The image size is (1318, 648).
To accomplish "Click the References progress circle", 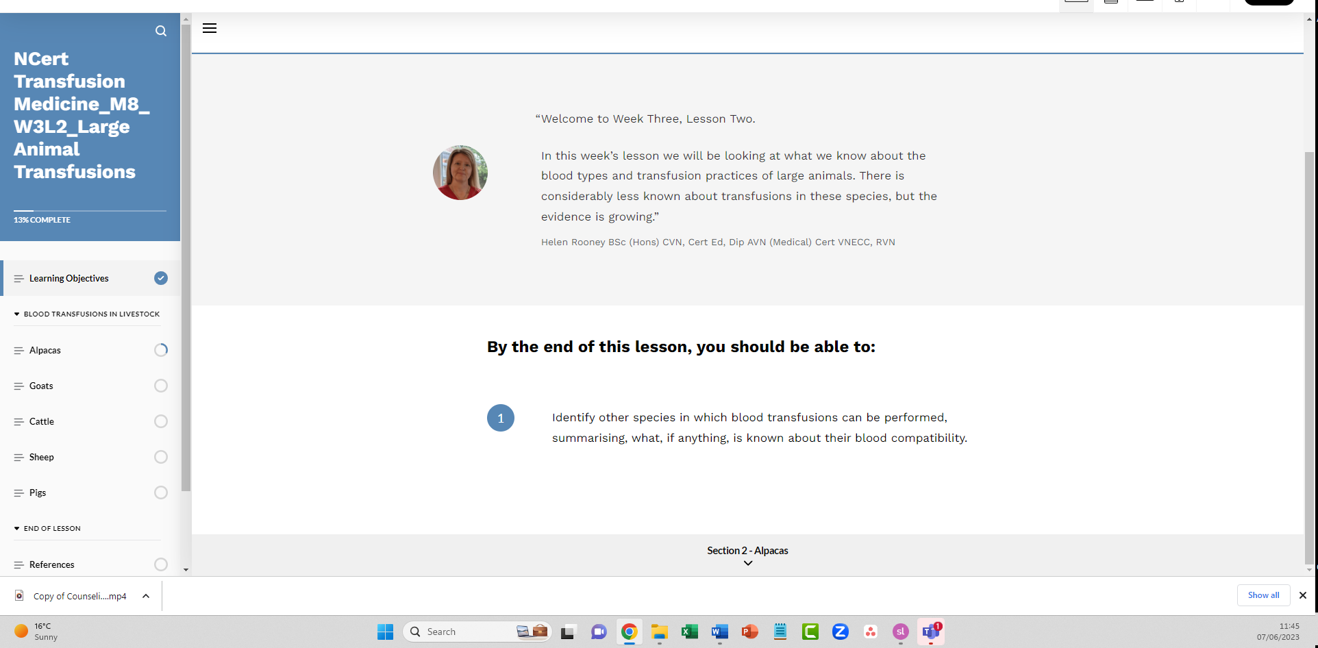I will [161, 564].
